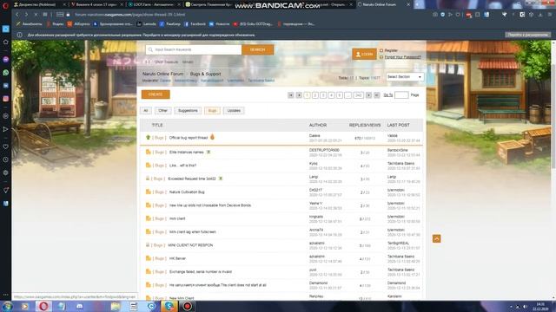
Task: Open history clock icon in sidebar
Action: point(6,159)
